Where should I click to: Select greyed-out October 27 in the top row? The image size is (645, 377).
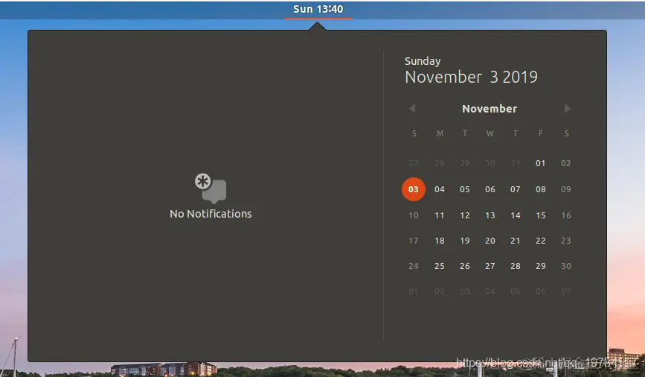(x=414, y=163)
